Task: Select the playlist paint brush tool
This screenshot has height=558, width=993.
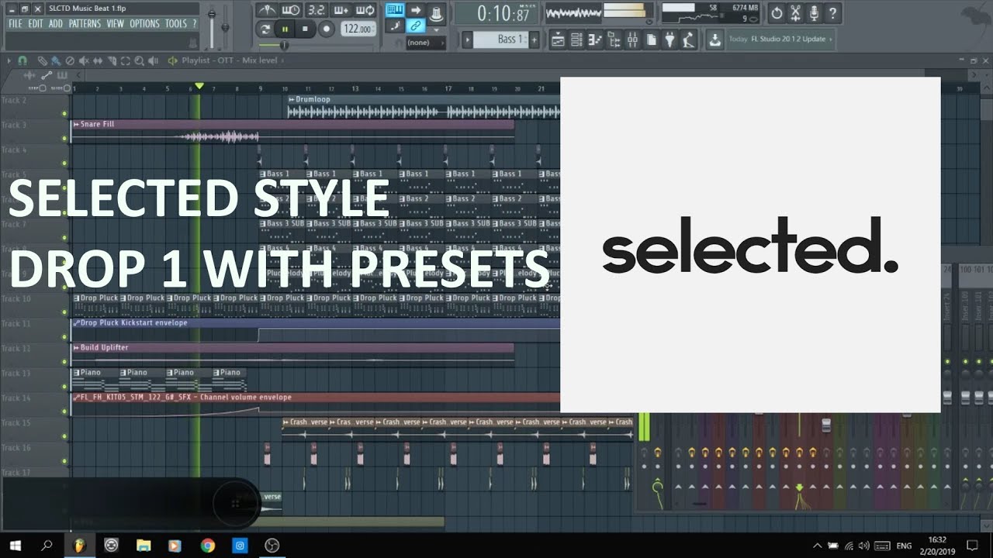Action: coord(56,60)
